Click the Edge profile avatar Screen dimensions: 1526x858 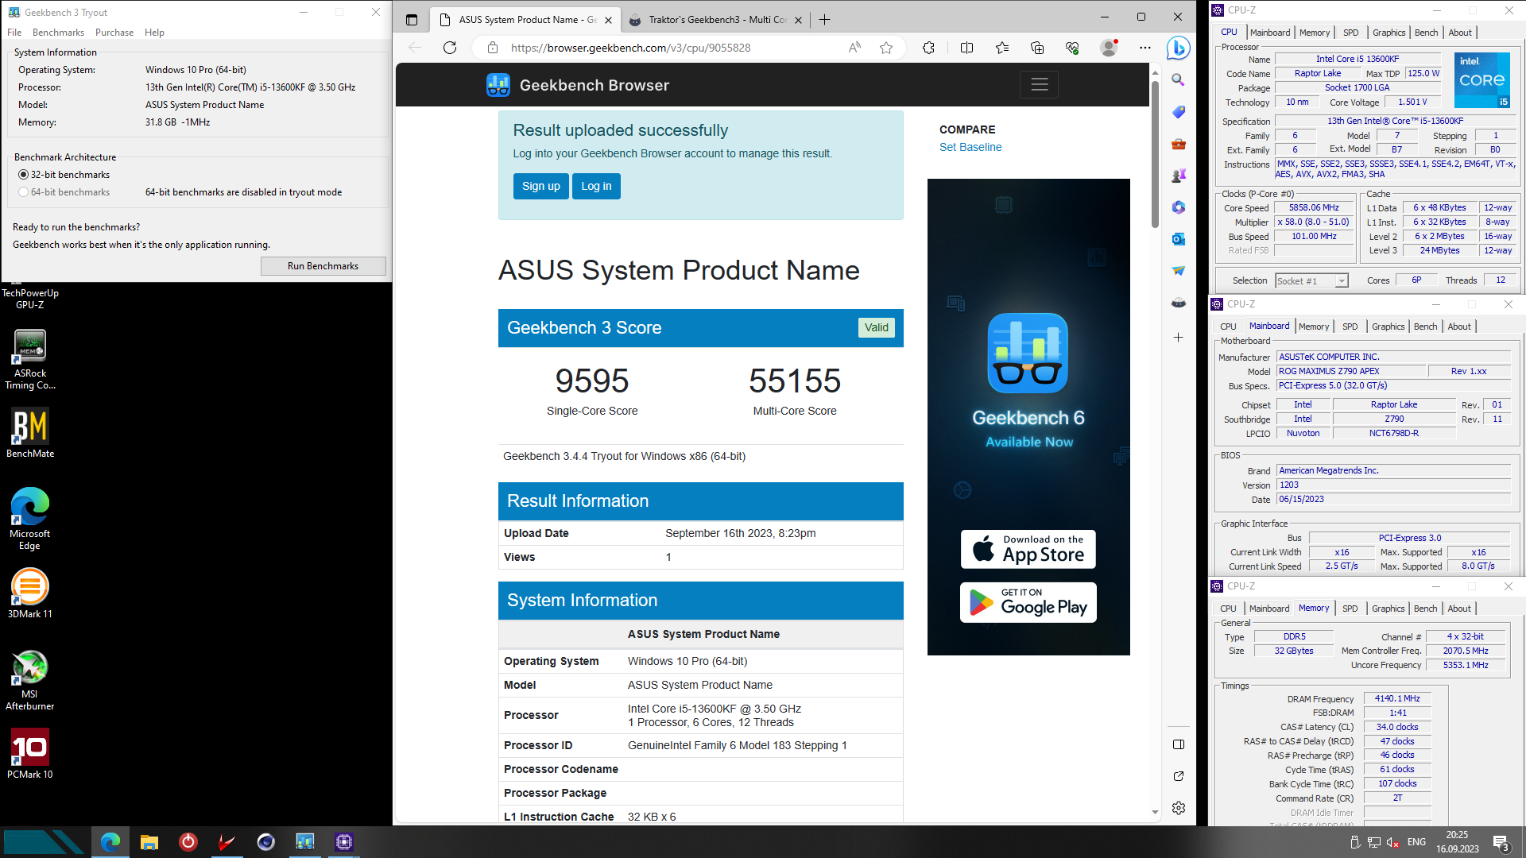pos(1109,48)
